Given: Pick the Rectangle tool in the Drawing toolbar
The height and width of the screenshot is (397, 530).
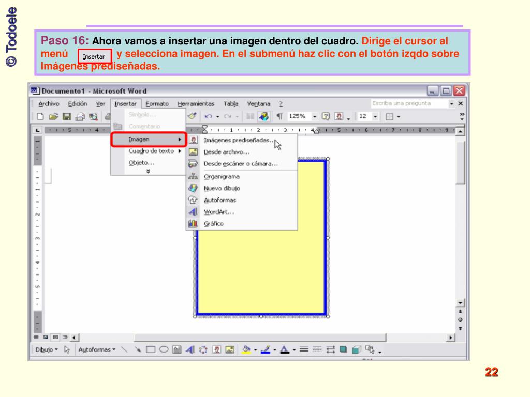Looking at the screenshot, I should click(151, 350).
